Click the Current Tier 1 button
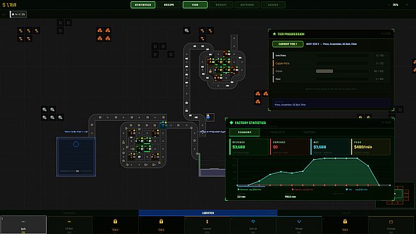The width and height of the screenshot is (416, 234). 288,44
